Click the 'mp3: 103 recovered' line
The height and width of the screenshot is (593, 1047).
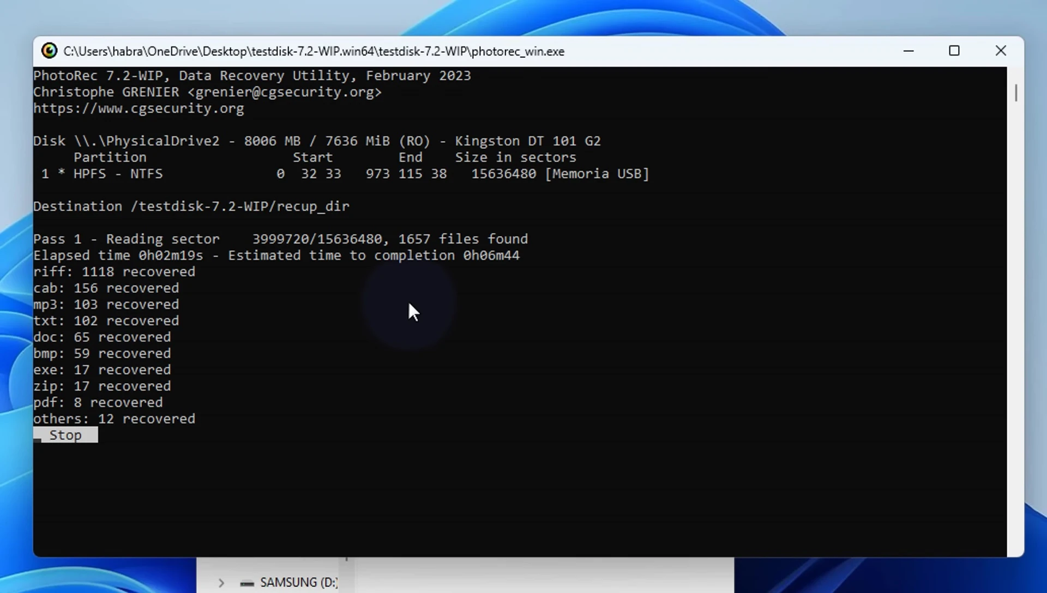106,305
